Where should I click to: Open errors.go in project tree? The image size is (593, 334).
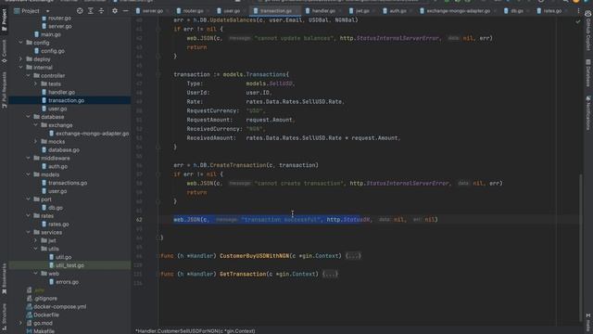coord(68,282)
